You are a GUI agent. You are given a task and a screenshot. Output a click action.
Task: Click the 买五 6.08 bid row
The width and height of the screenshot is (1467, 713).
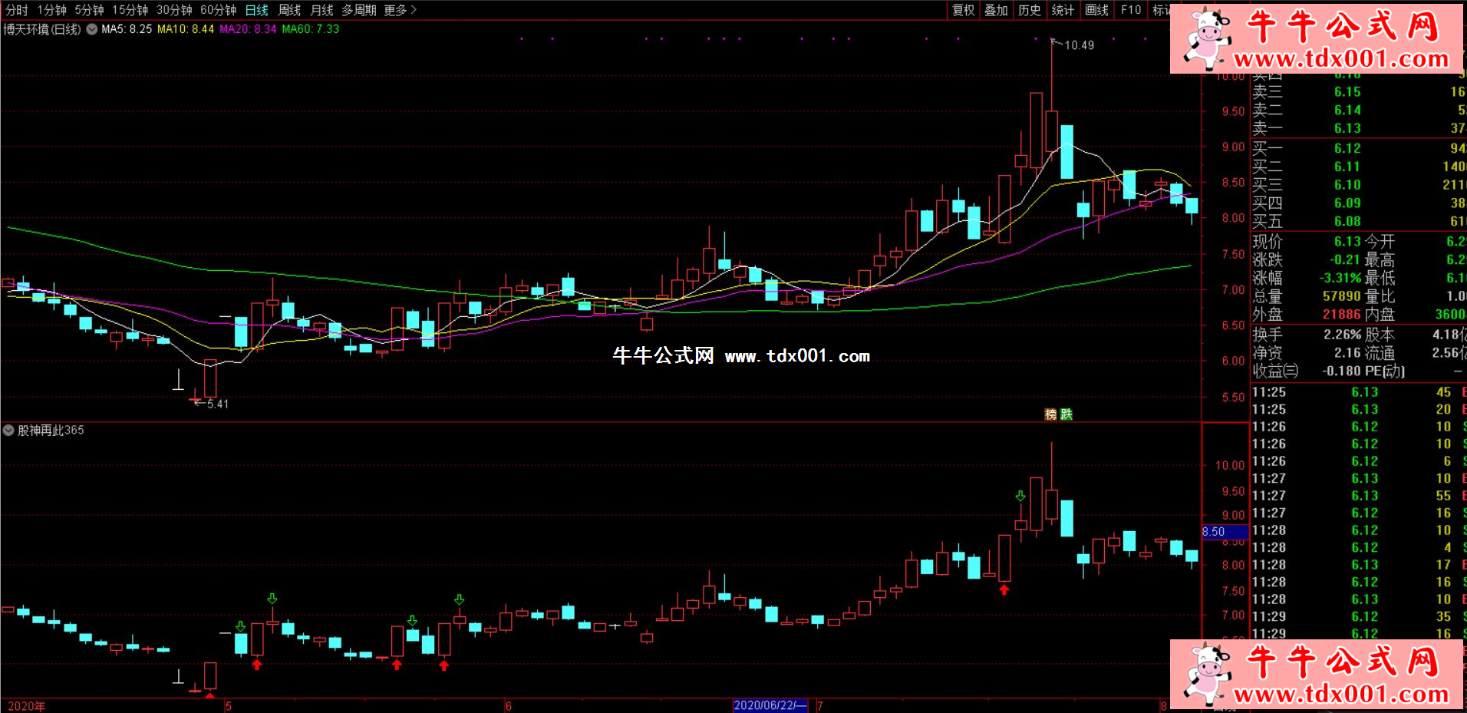click(x=1358, y=221)
